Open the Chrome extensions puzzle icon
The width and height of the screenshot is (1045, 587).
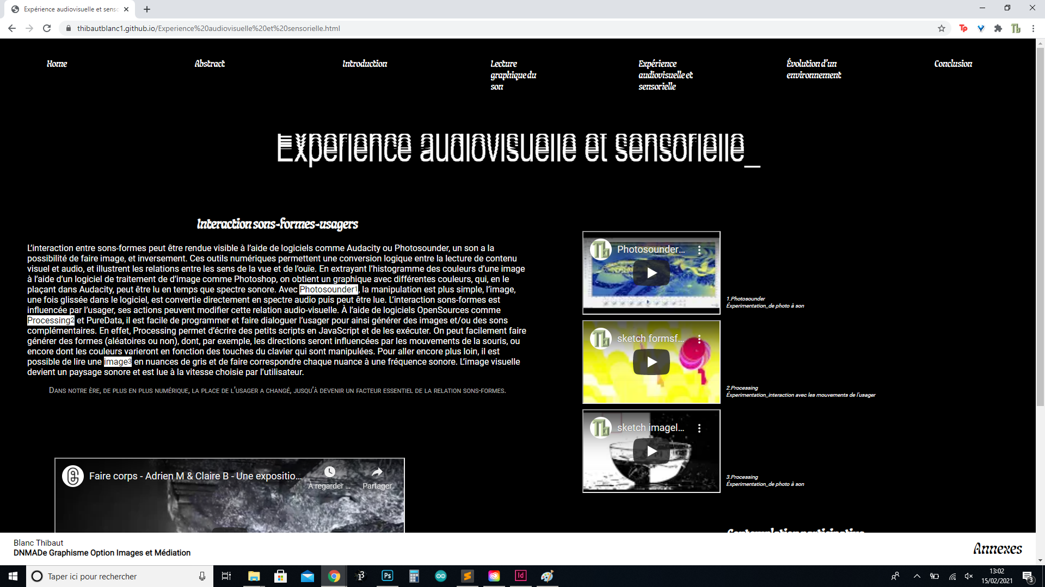click(x=998, y=28)
